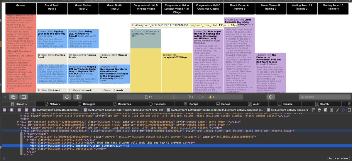The height and width of the screenshot is (161, 352).
Task: Click the console log count indicator
Action: (191, 97)
